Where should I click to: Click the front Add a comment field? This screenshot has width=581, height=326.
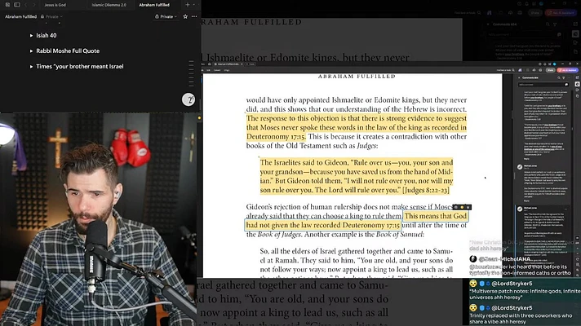click(543, 85)
